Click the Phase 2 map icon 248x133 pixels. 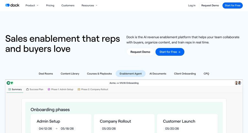79,89
